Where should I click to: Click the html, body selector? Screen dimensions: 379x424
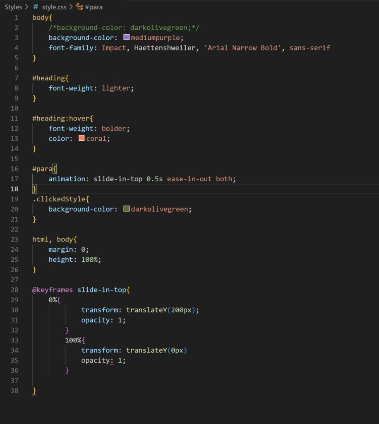(x=53, y=239)
